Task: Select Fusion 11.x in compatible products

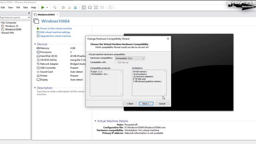Action: pos(97,72)
